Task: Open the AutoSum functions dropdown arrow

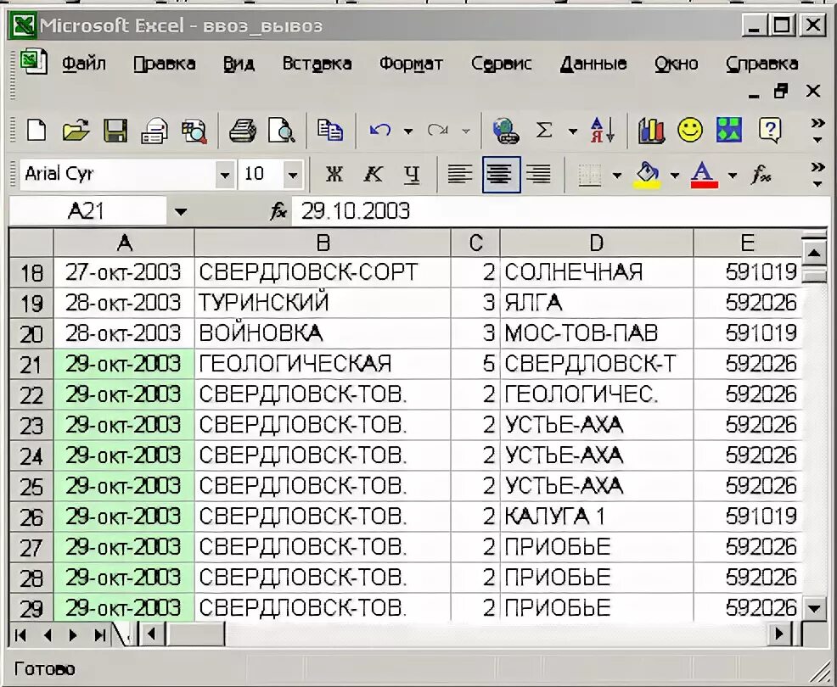Action: tap(573, 131)
